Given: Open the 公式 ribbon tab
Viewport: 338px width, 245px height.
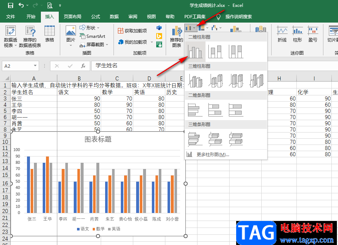Looking at the screenshot, I should (96, 16).
